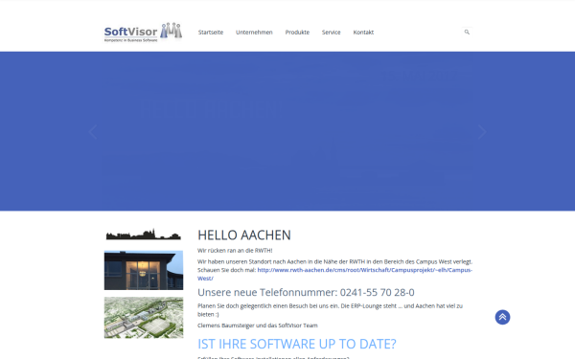The image size is (575, 359).
Task: Follow the rwth-aachen.de Campus-West link
Action: tap(364, 270)
